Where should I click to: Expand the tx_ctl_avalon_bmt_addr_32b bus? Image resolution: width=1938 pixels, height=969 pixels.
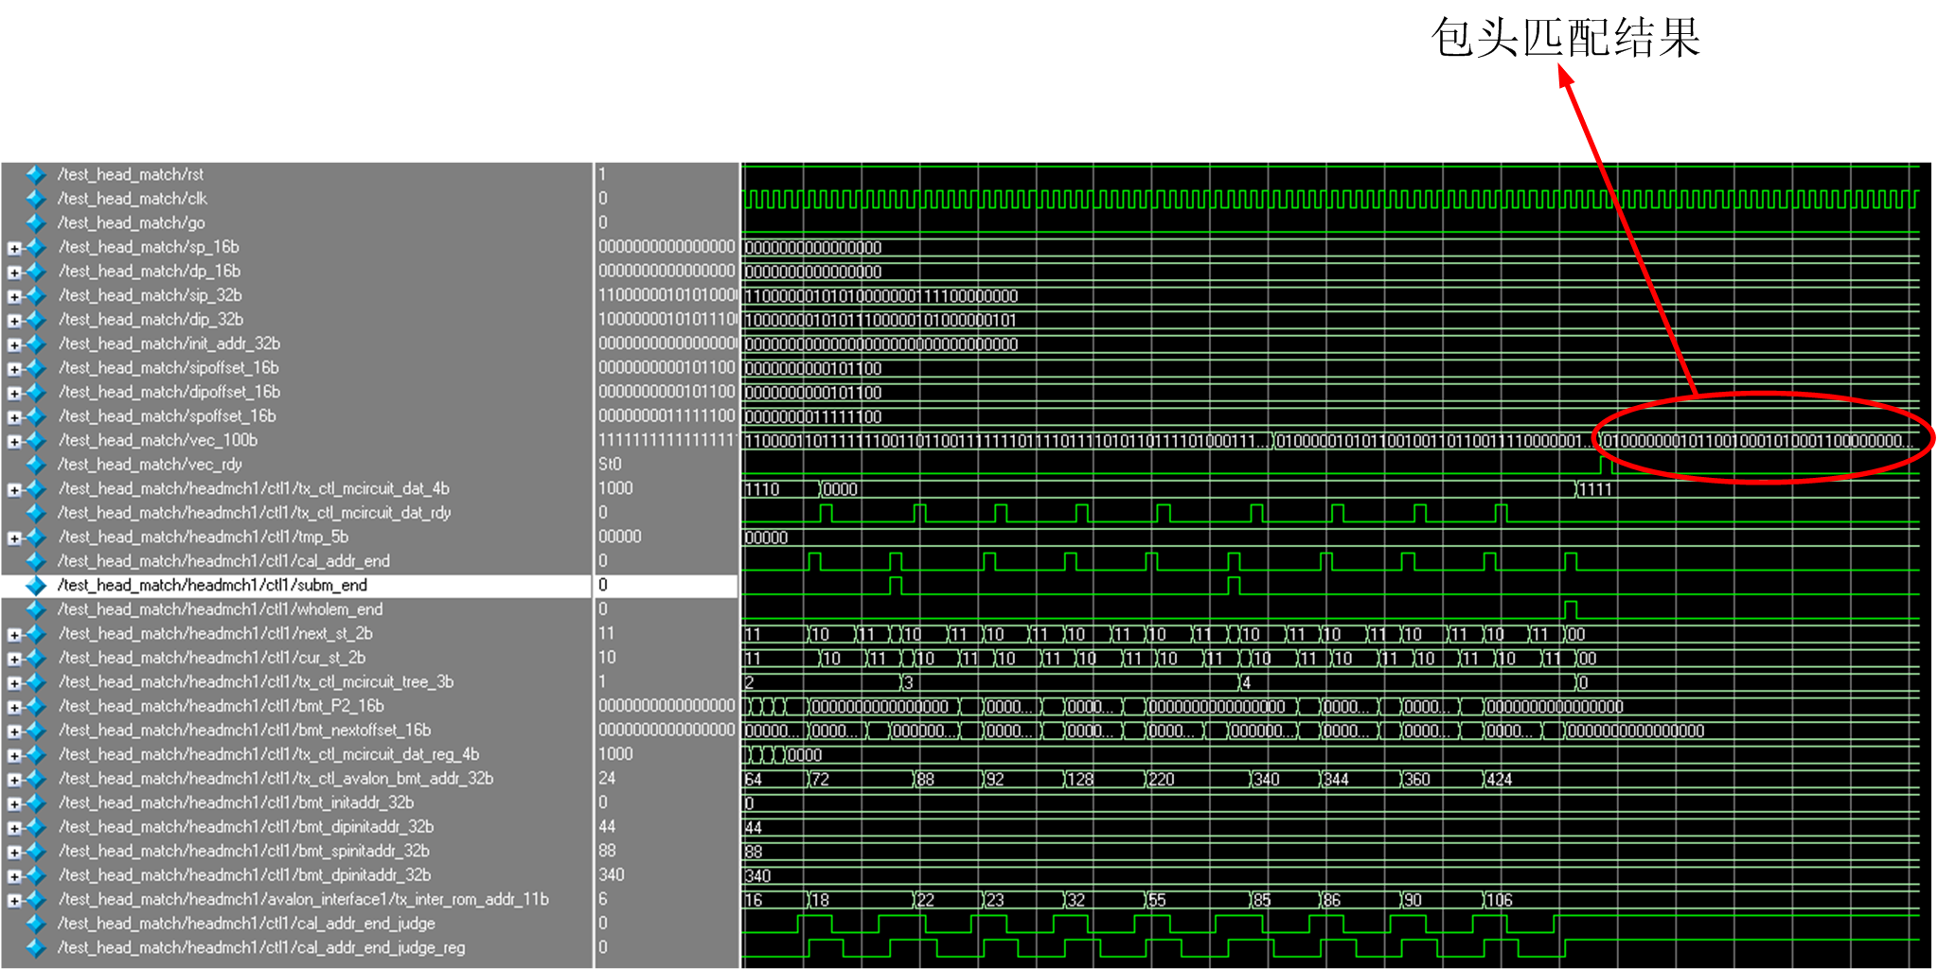click(x=14, y=780)
